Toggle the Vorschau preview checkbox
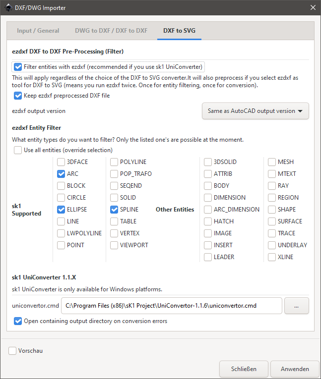 tap(12, 351)
